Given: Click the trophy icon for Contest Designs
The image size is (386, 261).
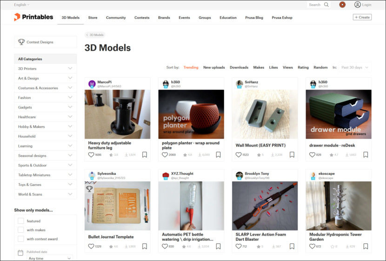Looking at the screenshot, I should 21,42.
